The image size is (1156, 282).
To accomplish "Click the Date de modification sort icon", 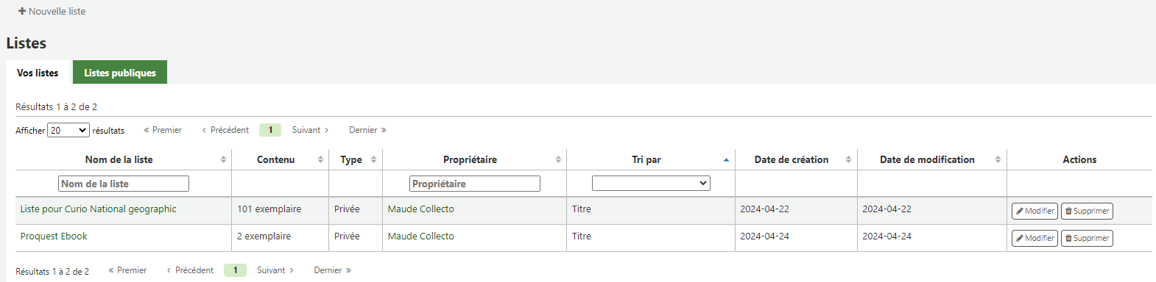I will click(998, 159).
